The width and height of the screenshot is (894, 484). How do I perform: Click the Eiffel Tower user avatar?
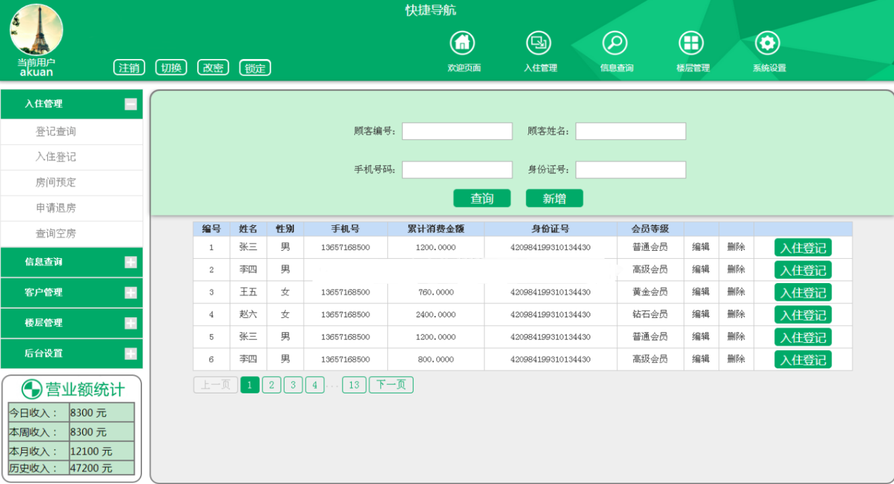[37, 30]
